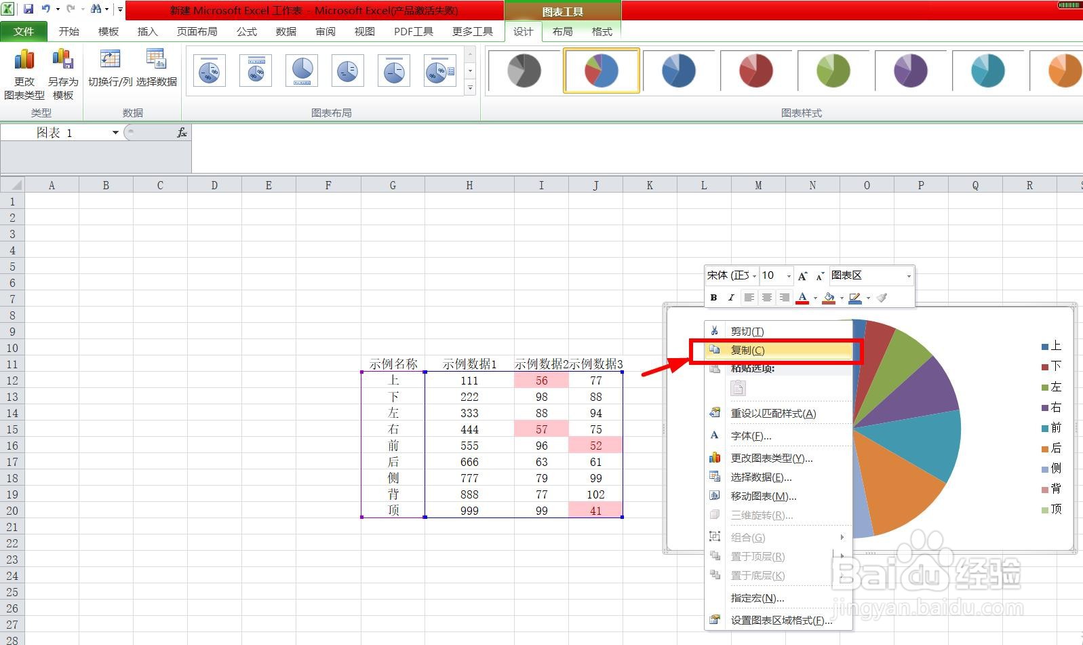
Task: Save workbook with the floppy disk icon
Action: coord(28,9)
